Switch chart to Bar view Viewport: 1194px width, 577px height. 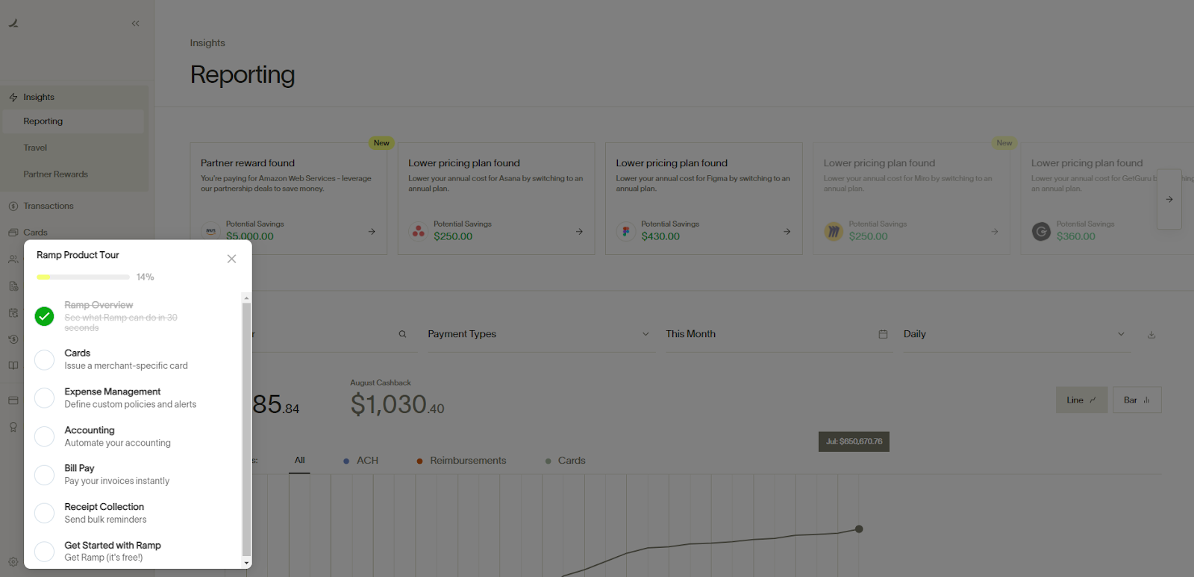click(1137, 400)
